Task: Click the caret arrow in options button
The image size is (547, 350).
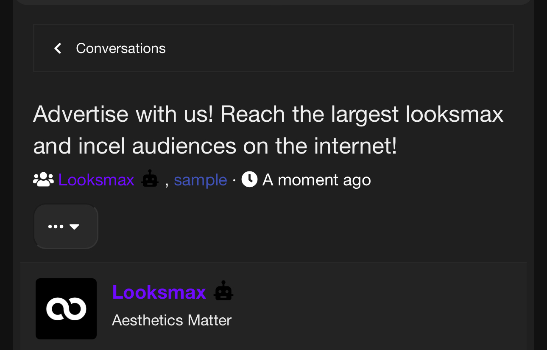Action: click(74, 227)
